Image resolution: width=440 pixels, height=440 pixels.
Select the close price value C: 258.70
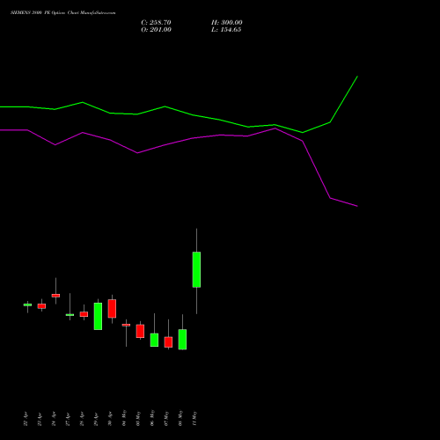tap(156, 23)
